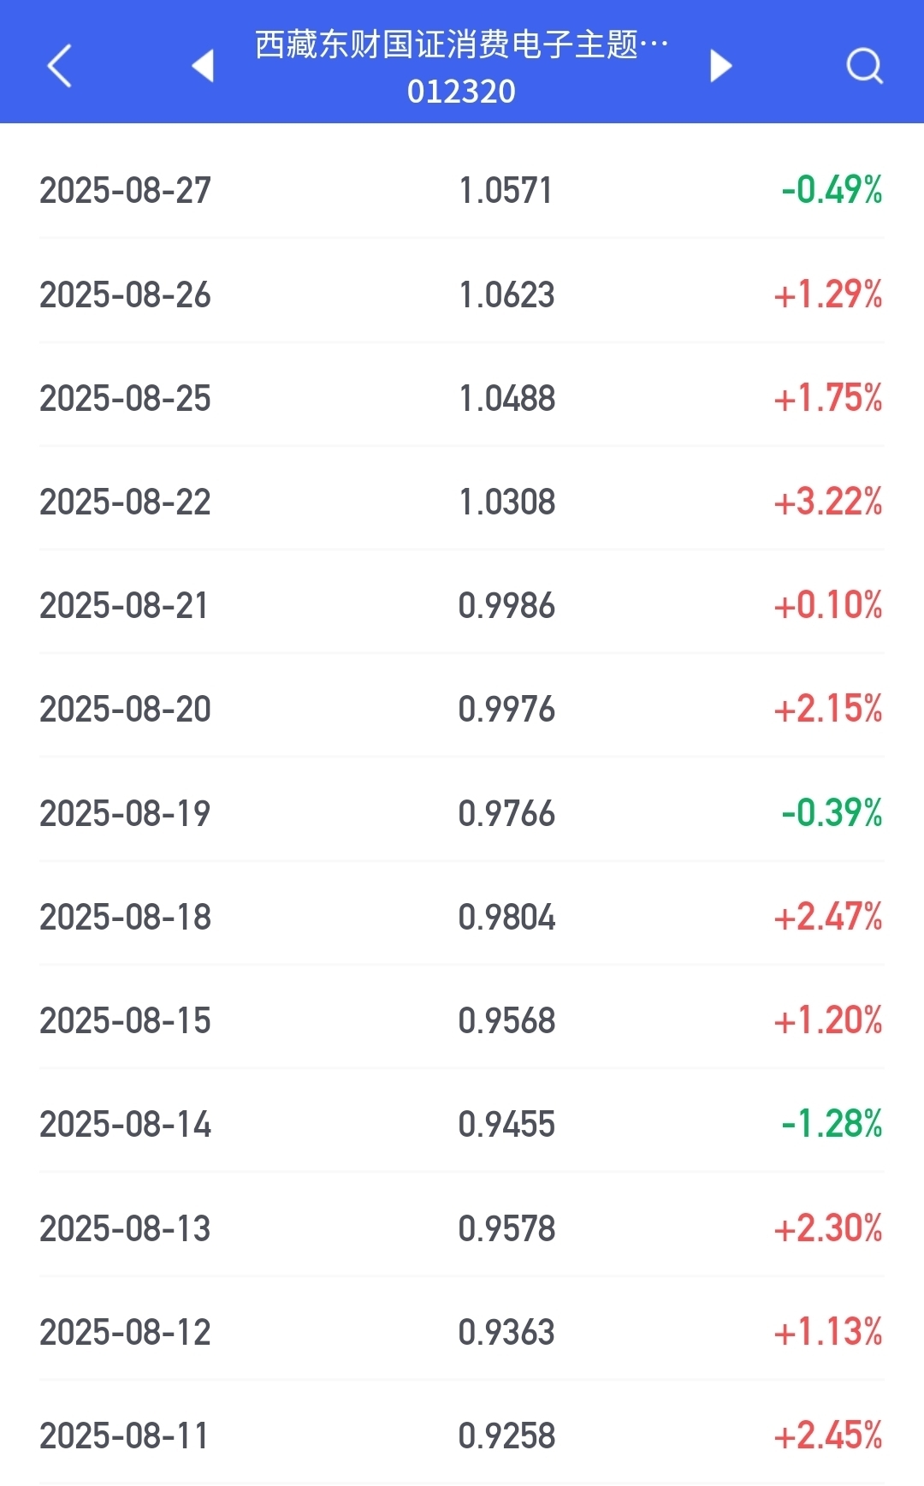This screenshot has width=924, height=1486.
Task: Select net value 1.0488 on 2025-08-25
Action: pyautogui.click(x=506, y=398)
